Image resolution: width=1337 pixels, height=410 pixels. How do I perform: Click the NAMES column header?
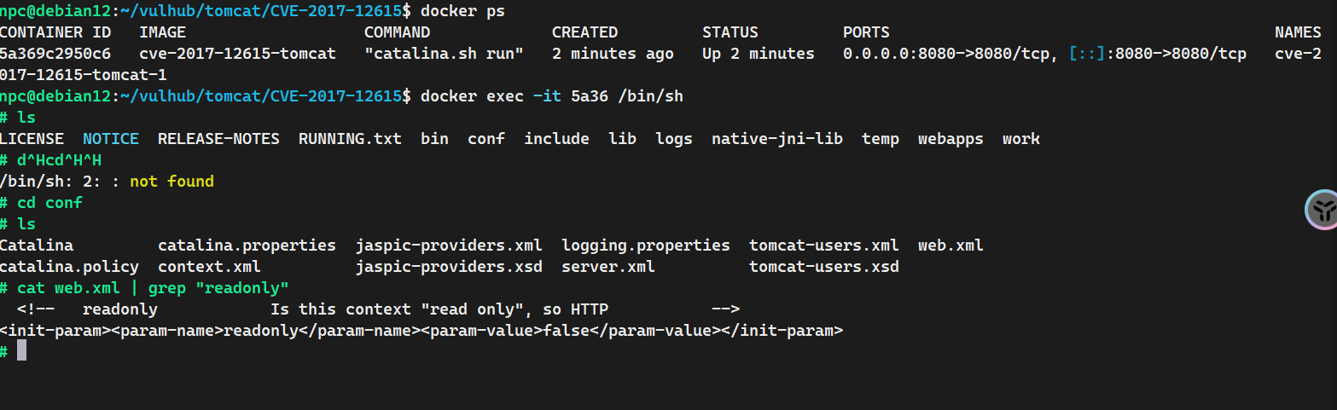1298,32
